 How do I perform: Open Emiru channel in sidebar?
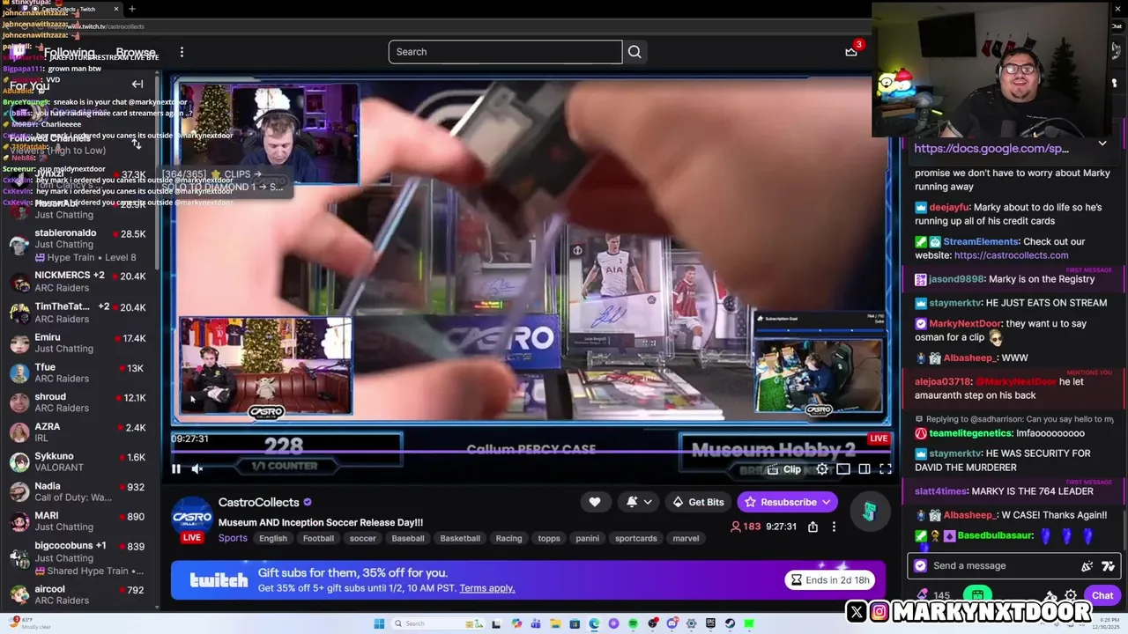79,343
